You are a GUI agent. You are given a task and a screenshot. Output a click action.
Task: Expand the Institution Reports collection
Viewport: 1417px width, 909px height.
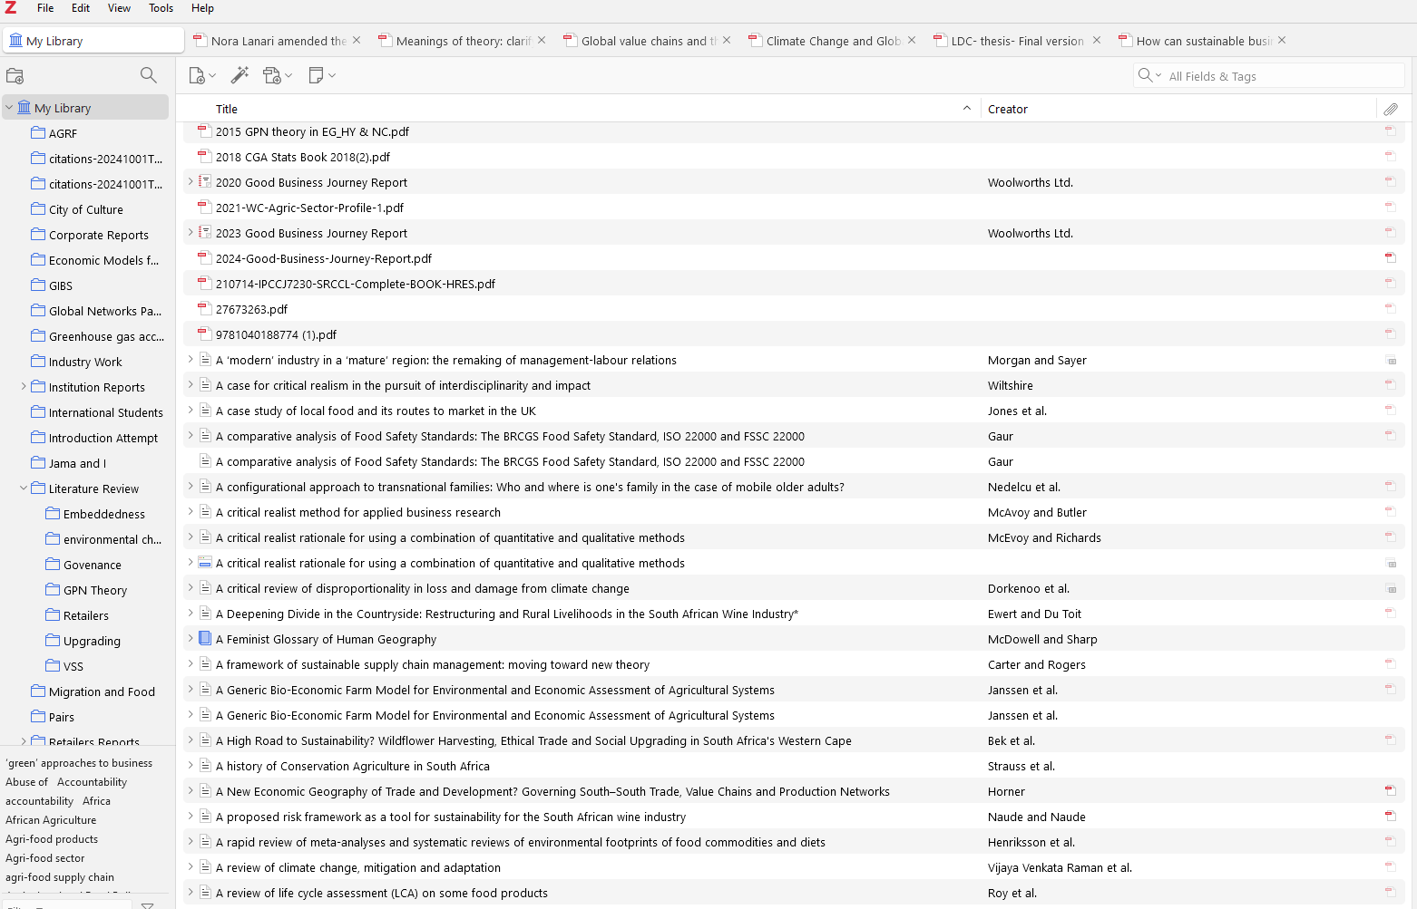pos(24,386)
